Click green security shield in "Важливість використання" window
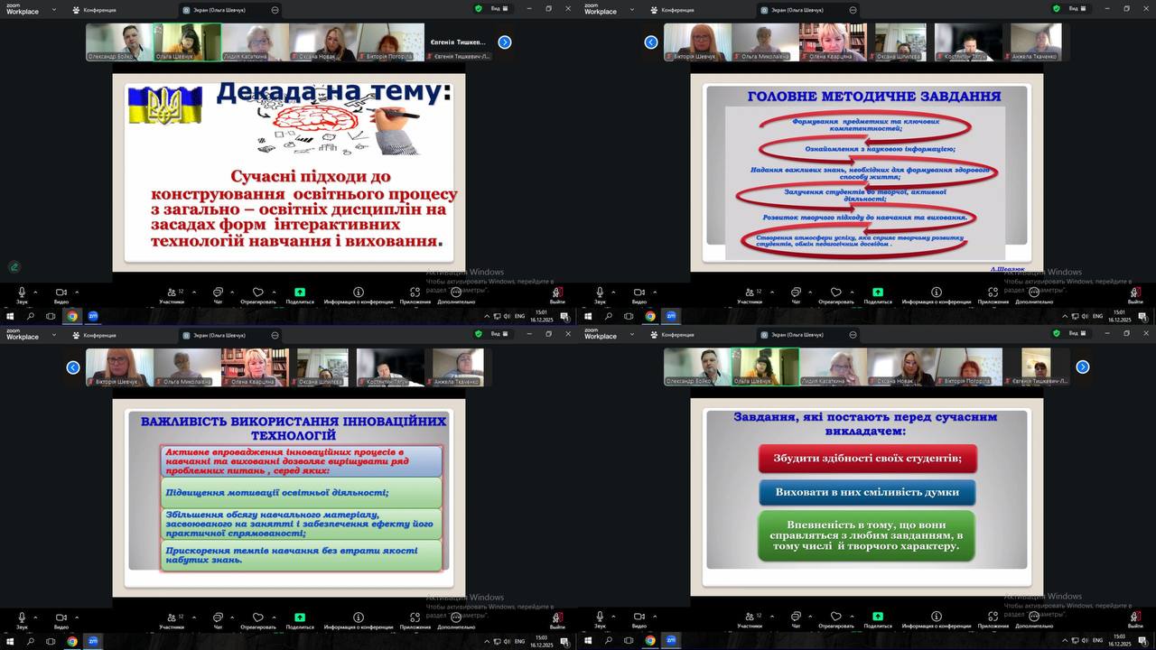Image resolution: width=1156 pixels, height=650 pixels. click(479, 334)
